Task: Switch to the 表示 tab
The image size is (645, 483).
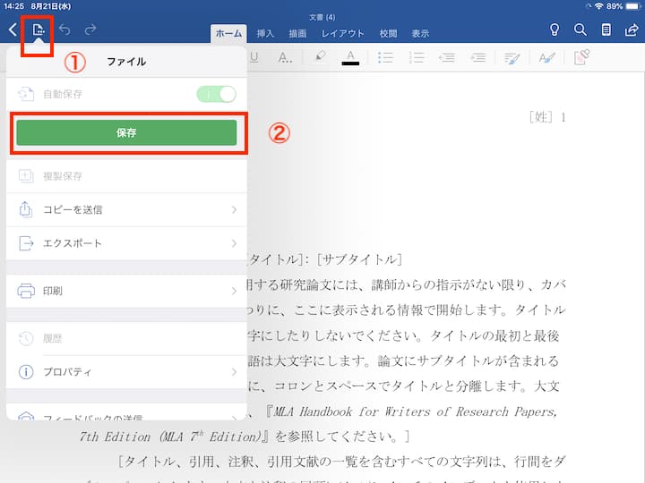Action: 420,33
